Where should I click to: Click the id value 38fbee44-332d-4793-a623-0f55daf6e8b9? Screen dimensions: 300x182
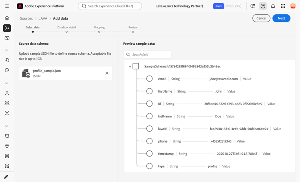coord(233,104)
